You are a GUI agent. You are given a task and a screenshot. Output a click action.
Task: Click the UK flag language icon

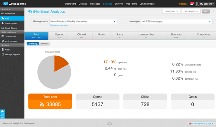pos(190,123)
